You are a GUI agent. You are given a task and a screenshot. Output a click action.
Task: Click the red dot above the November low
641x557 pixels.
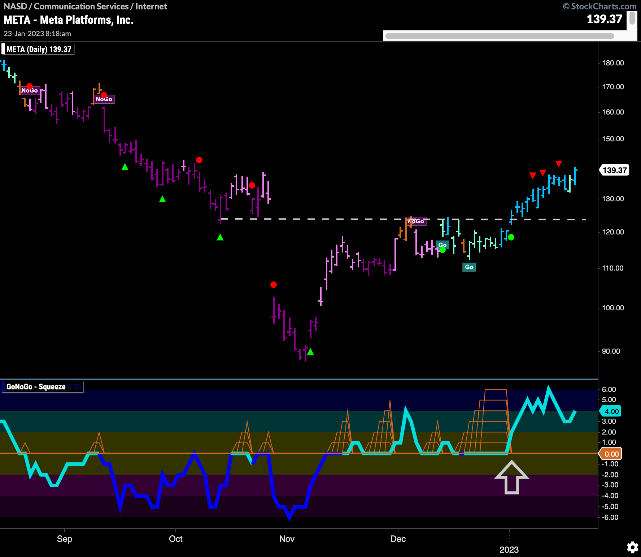[x=274, y=285]
